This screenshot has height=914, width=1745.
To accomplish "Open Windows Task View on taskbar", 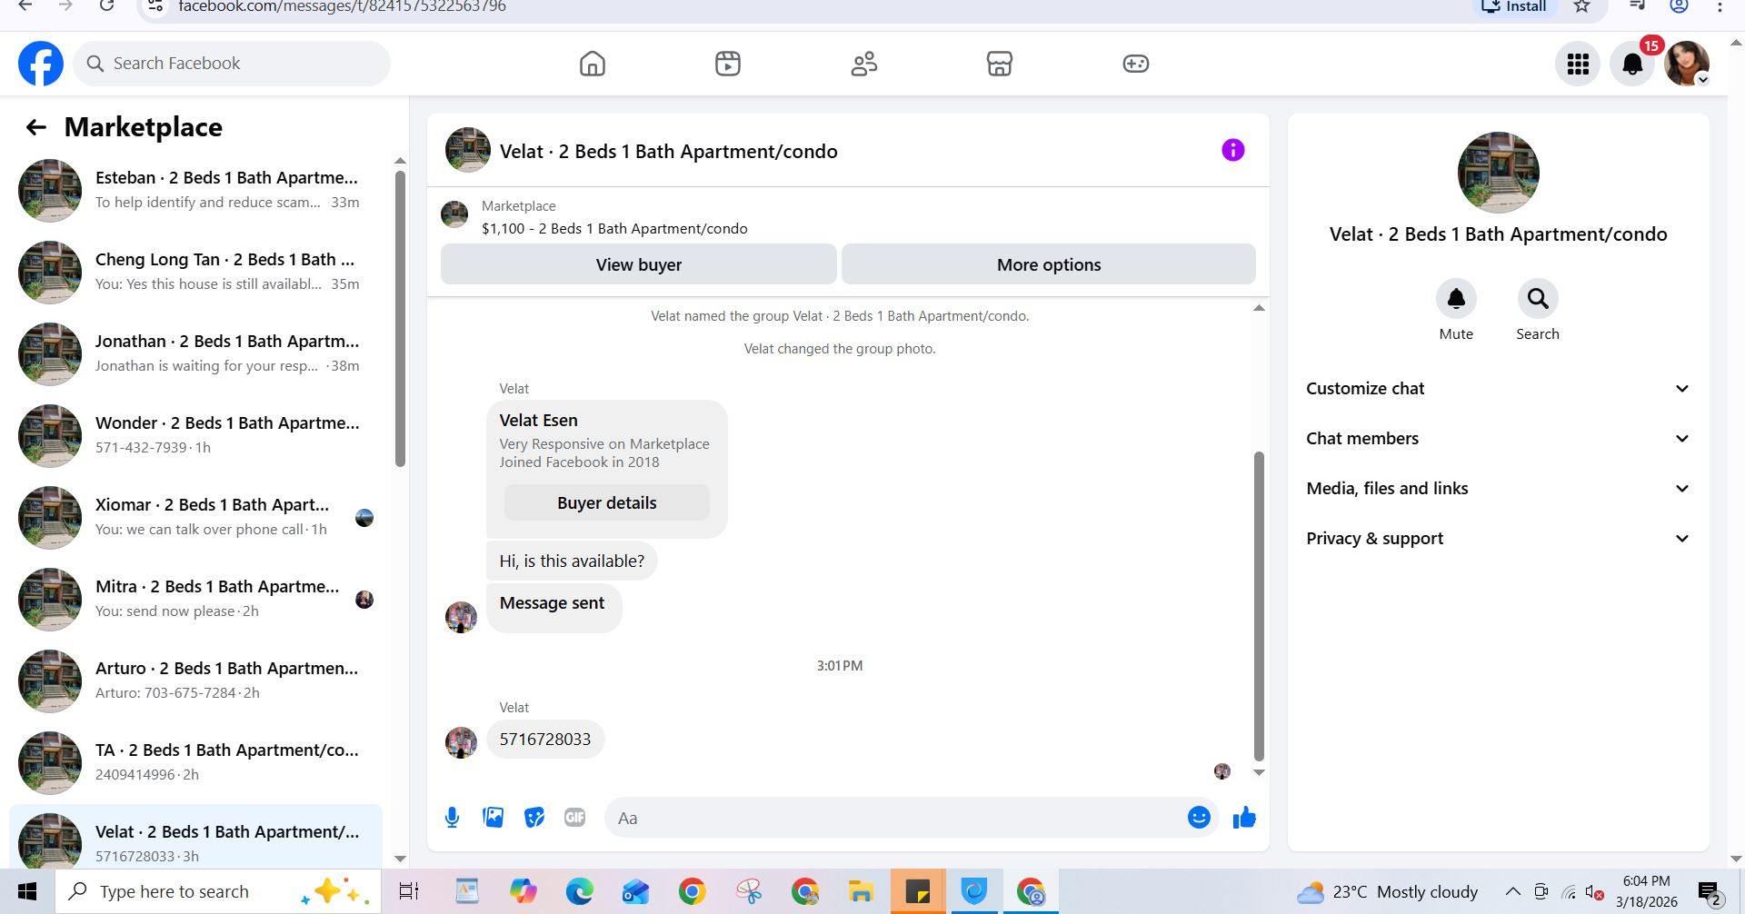I will 409,891.
